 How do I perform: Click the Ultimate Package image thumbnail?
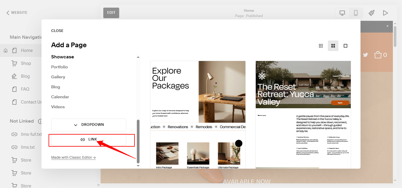(229, 153)
